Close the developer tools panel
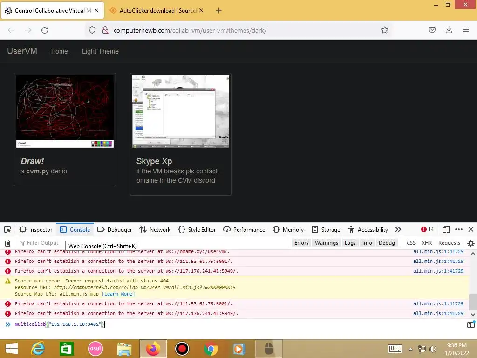The width and height of the screenshot is (477, 358). coord(471,229)
